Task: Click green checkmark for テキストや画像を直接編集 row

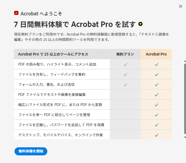Action: [156, 95]
